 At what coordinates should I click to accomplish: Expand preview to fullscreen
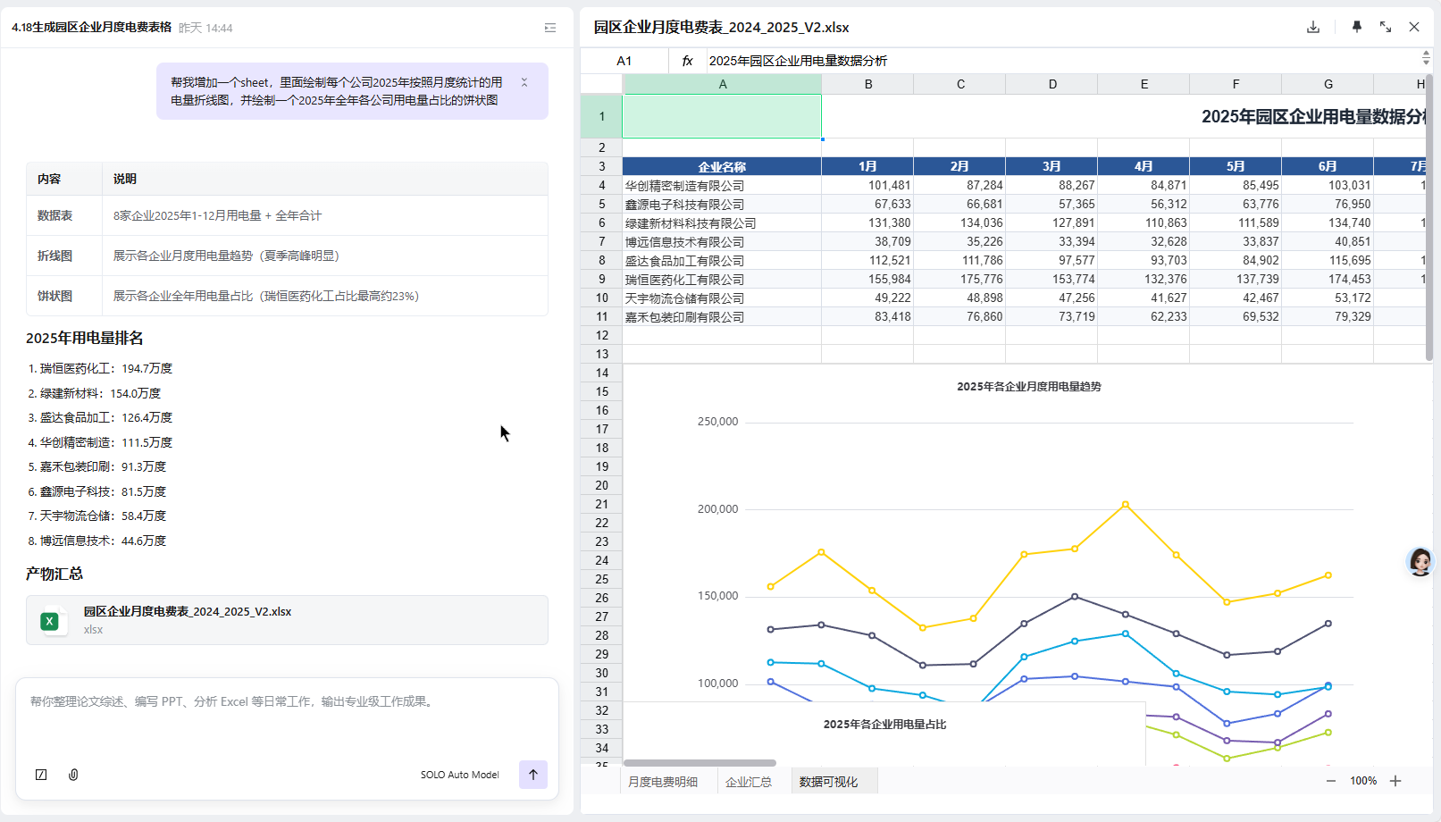tap(1385, 27)
